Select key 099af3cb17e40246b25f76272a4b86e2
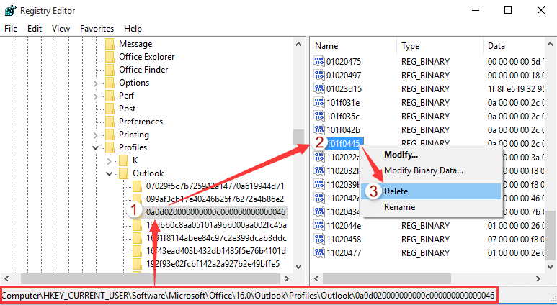557x305 pixels. 215,199
